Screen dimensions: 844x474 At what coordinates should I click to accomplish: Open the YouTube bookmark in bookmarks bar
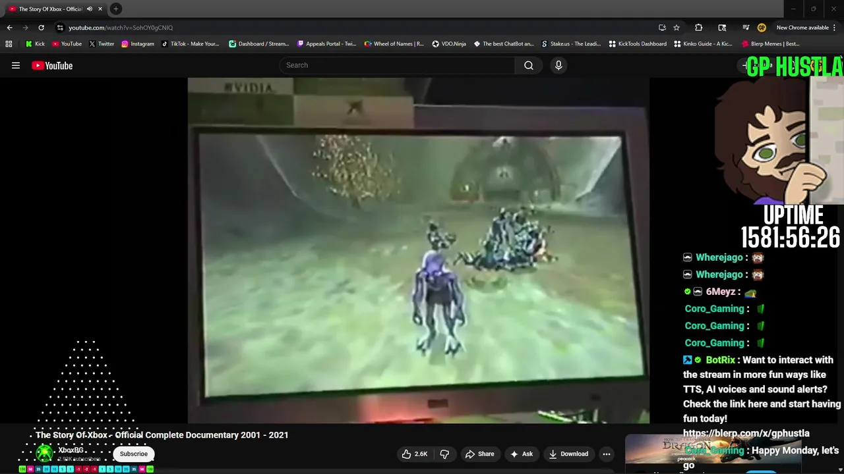click(67, 44)
